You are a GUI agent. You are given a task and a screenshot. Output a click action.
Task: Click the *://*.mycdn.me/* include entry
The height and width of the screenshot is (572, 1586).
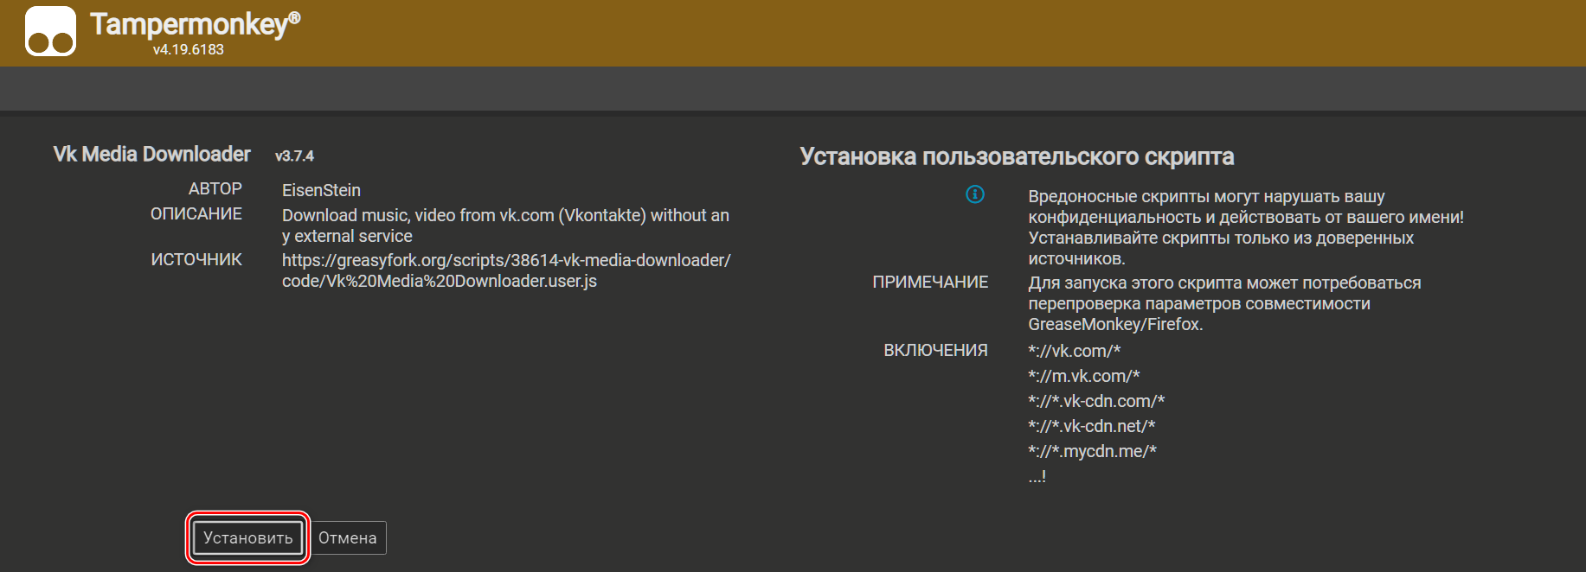coord(1092,451)
